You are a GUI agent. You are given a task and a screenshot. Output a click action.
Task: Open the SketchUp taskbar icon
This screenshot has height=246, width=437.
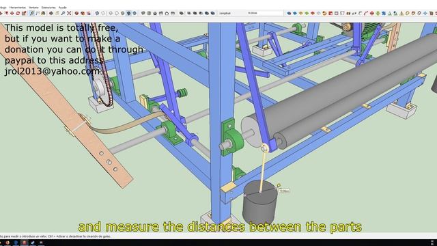coord(25,243)
